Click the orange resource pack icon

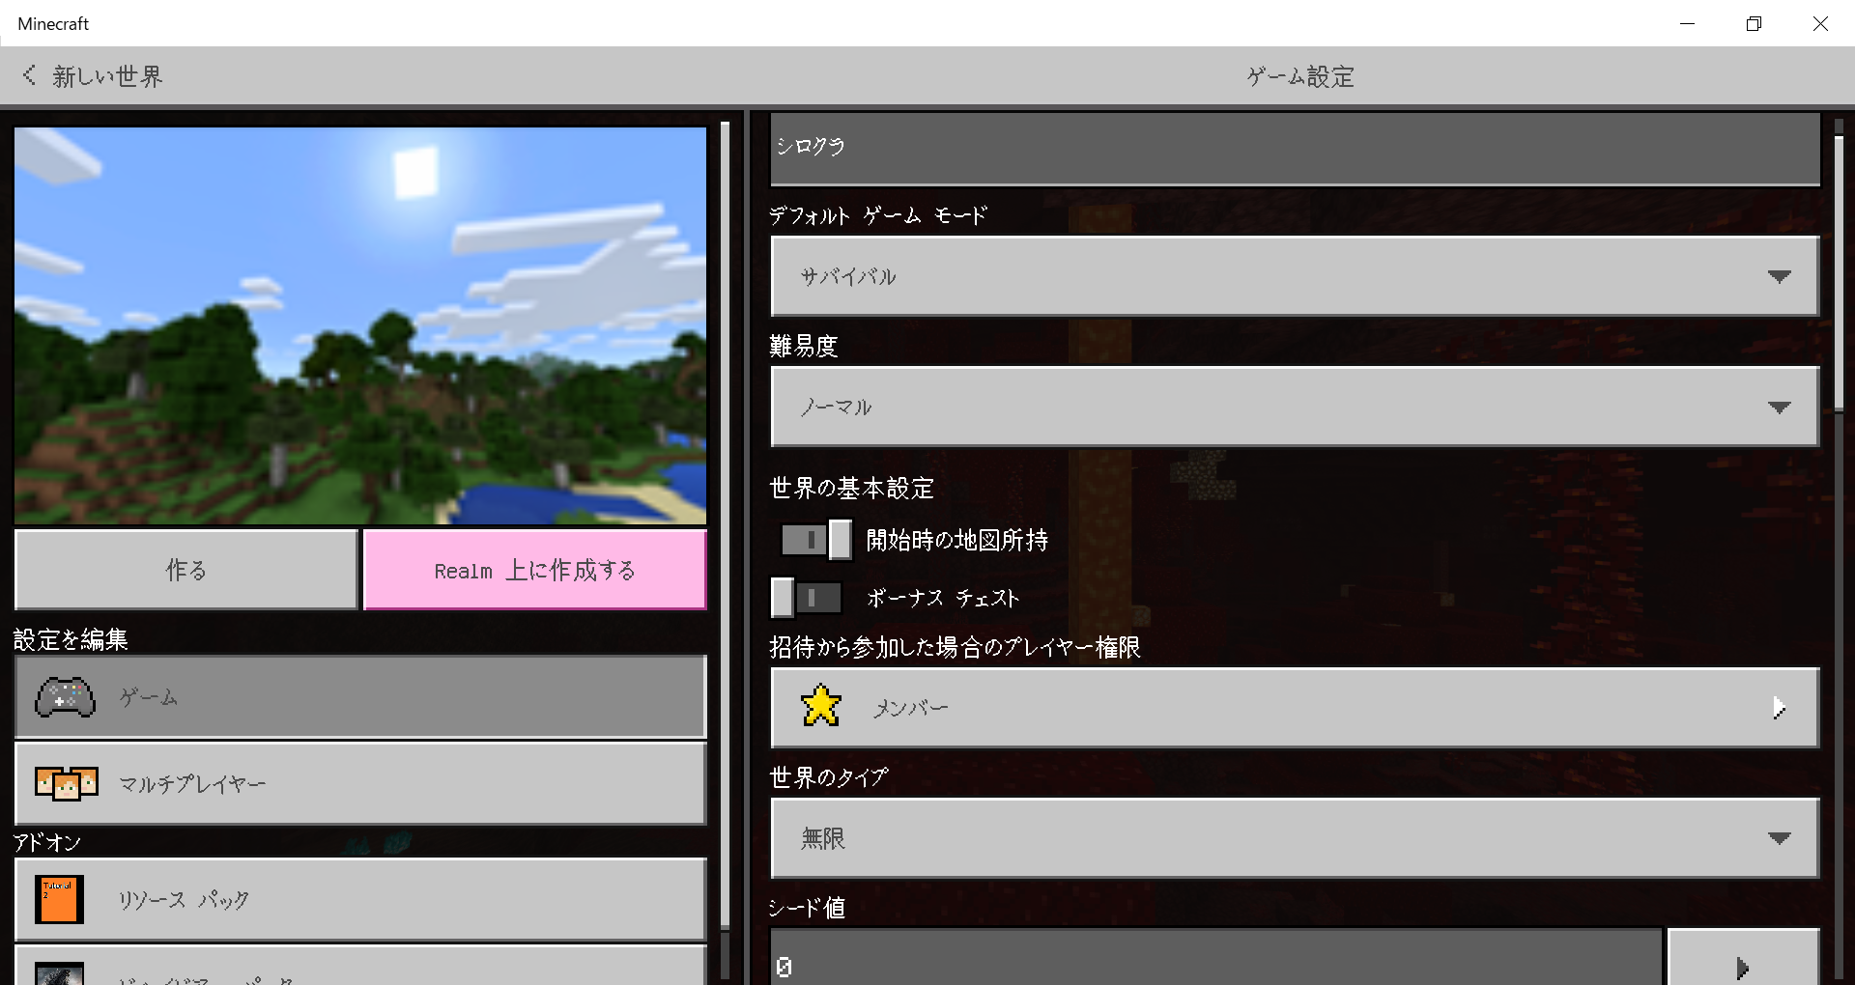pos(59,899)
